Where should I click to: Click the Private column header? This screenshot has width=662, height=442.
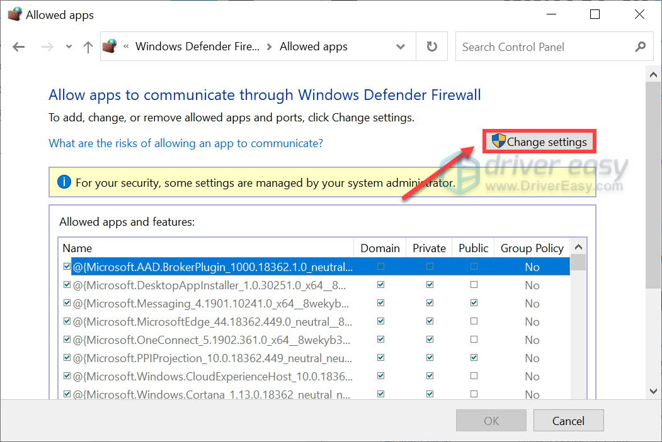(429, 248)
